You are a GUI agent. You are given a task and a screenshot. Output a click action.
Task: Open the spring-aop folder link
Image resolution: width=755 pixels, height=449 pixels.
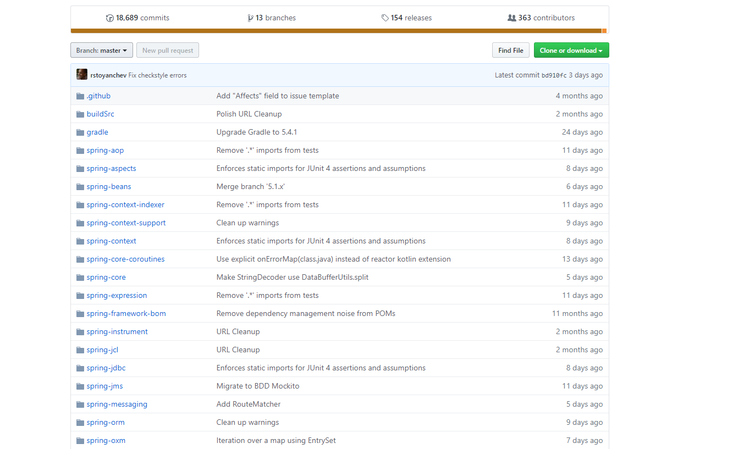pyautogui.click(x=105, y=151)
